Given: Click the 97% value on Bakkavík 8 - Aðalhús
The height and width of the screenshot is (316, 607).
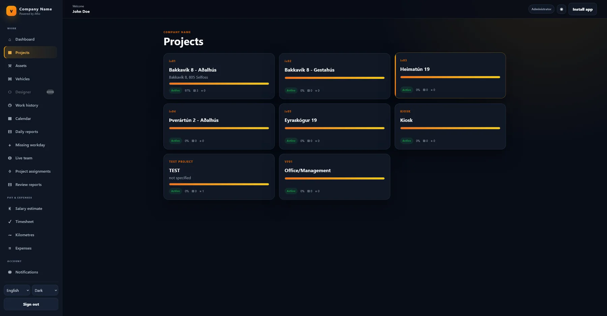Looking at the screenshot, I should [x=187, y=90].
